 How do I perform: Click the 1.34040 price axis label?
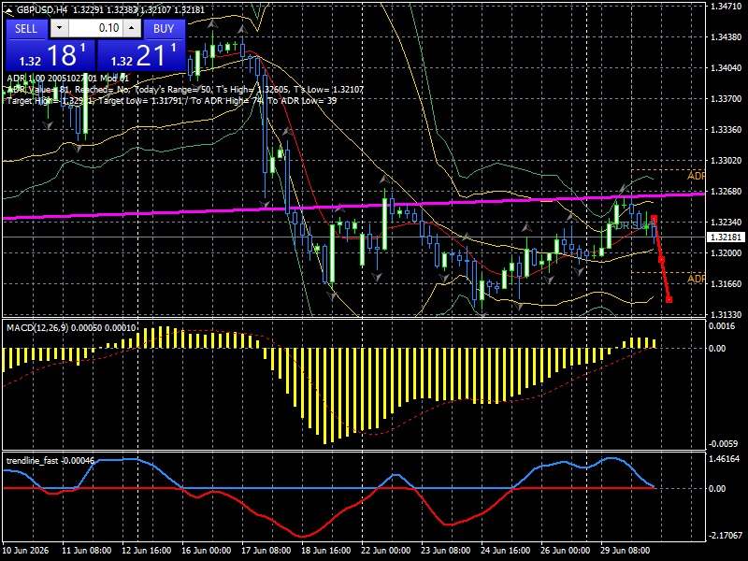(x=726, y=67)
